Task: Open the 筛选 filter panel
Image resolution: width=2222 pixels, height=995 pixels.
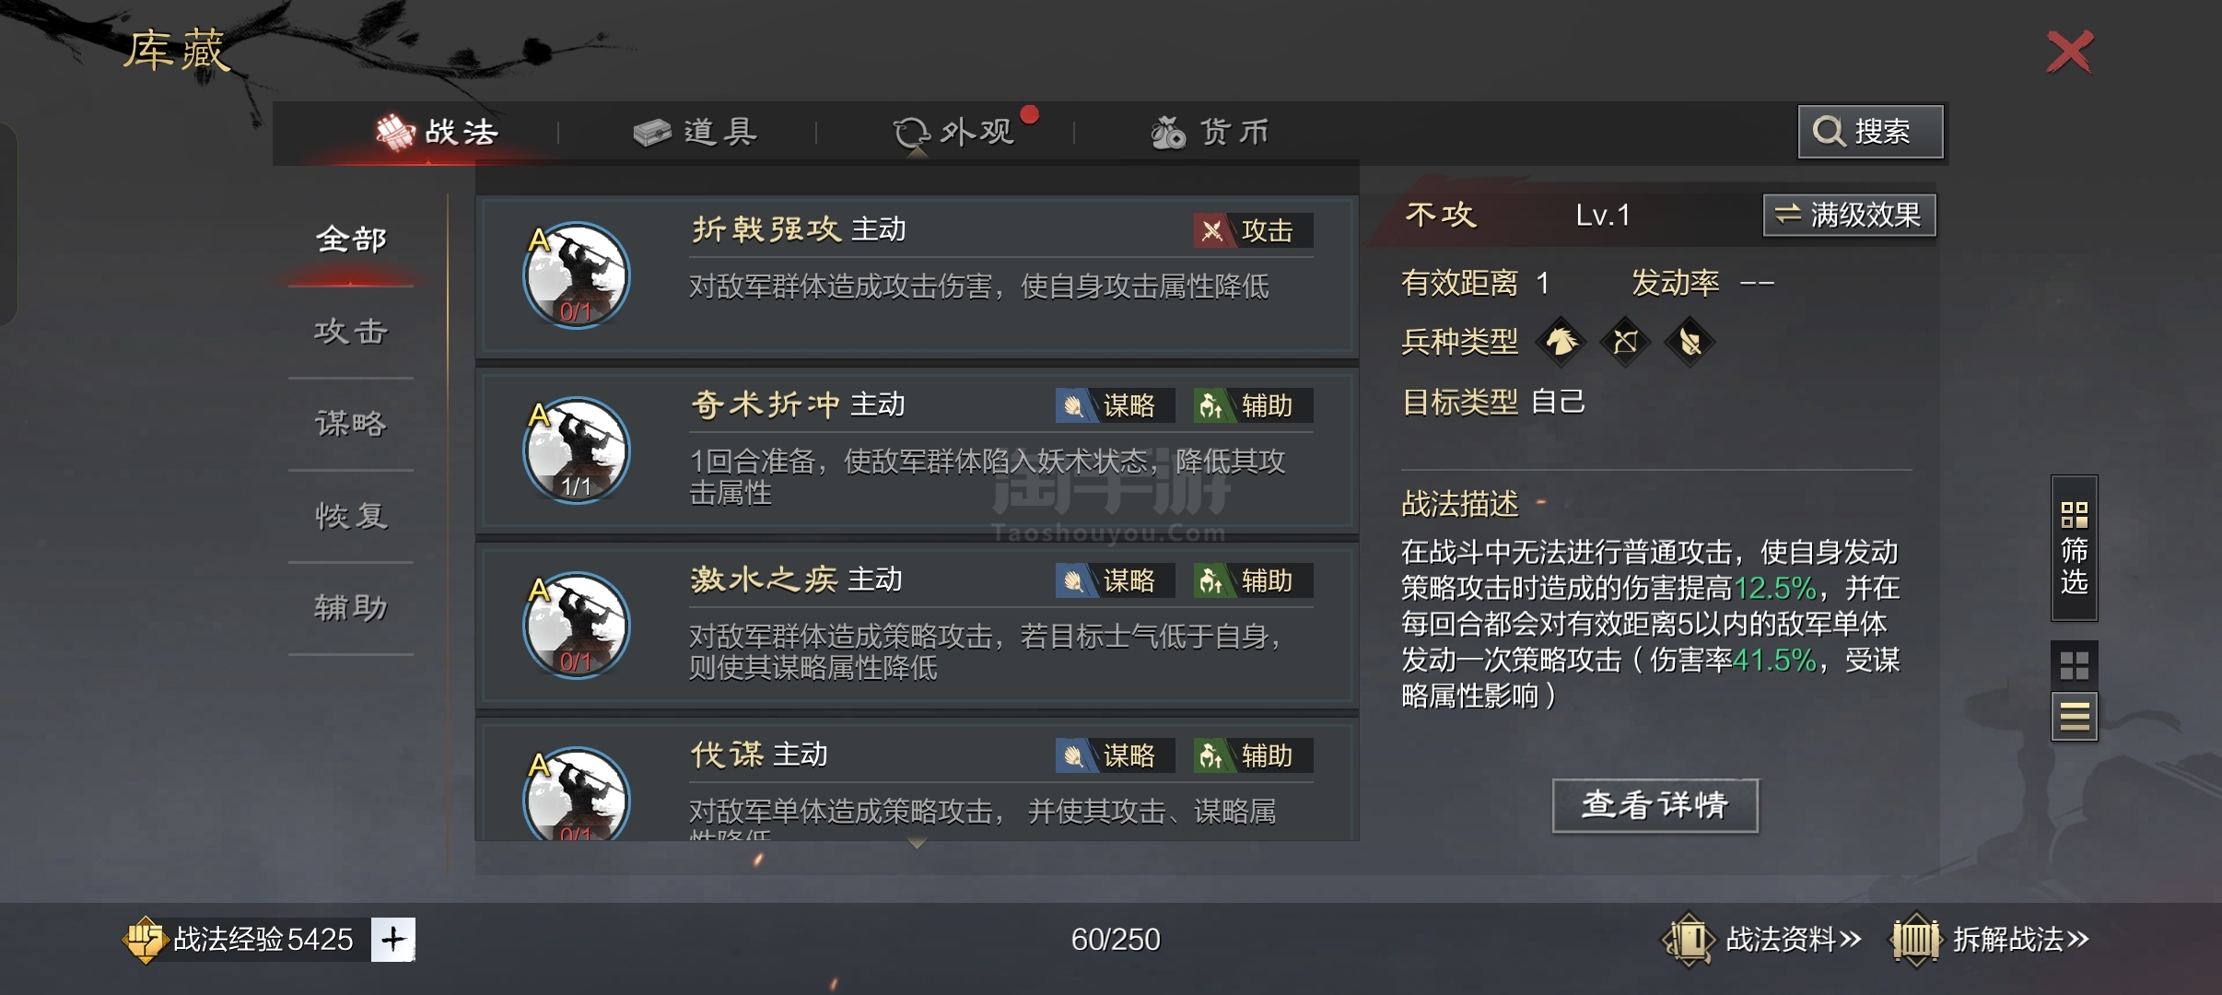Action: (2074, 548)
